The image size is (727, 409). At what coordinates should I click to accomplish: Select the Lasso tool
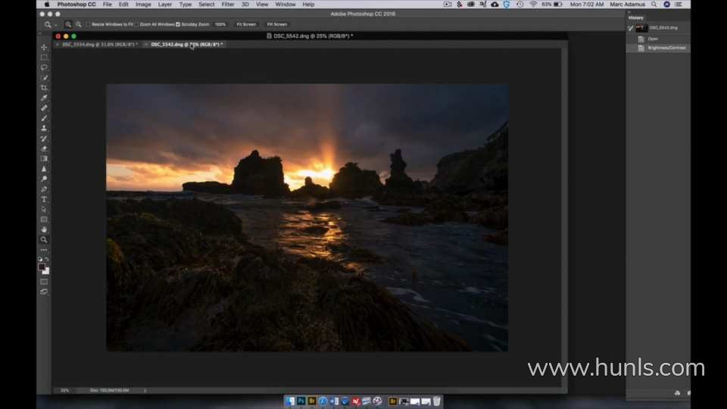pos(44,67)
